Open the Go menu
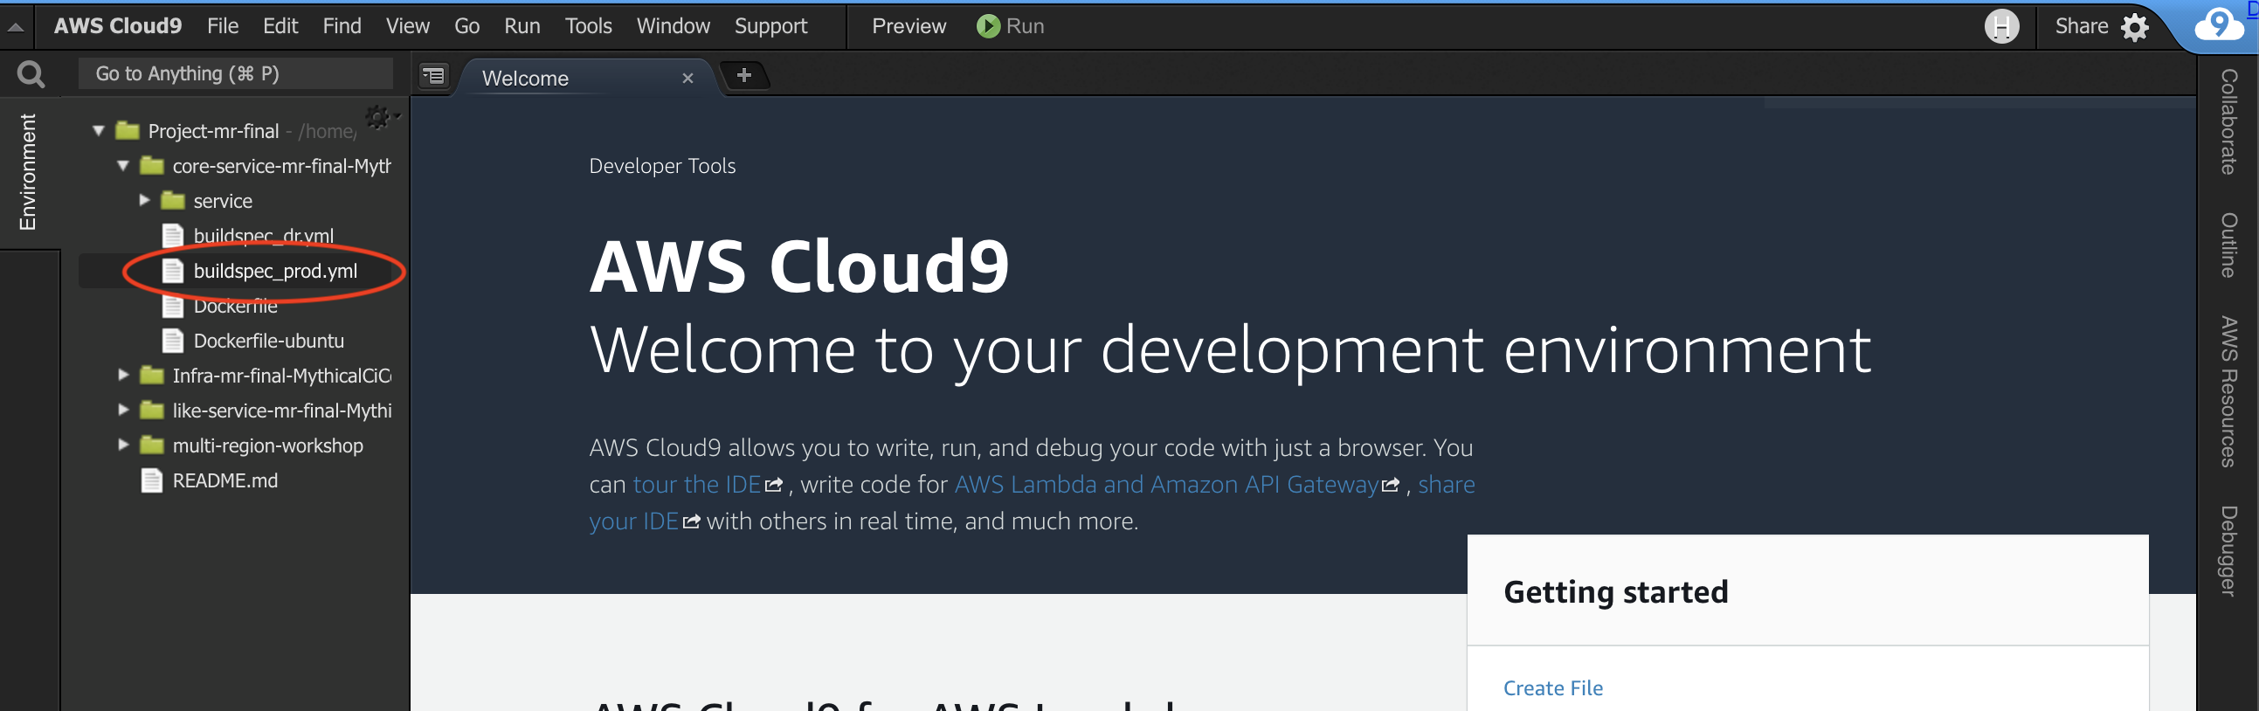 [466, 26]
